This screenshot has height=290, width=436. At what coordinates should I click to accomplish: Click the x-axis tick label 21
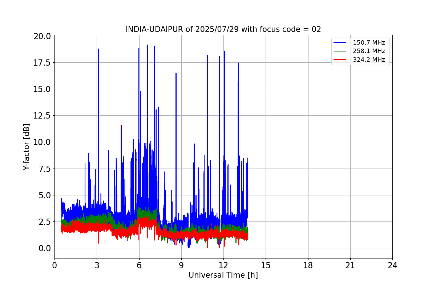tap(350, 265)
